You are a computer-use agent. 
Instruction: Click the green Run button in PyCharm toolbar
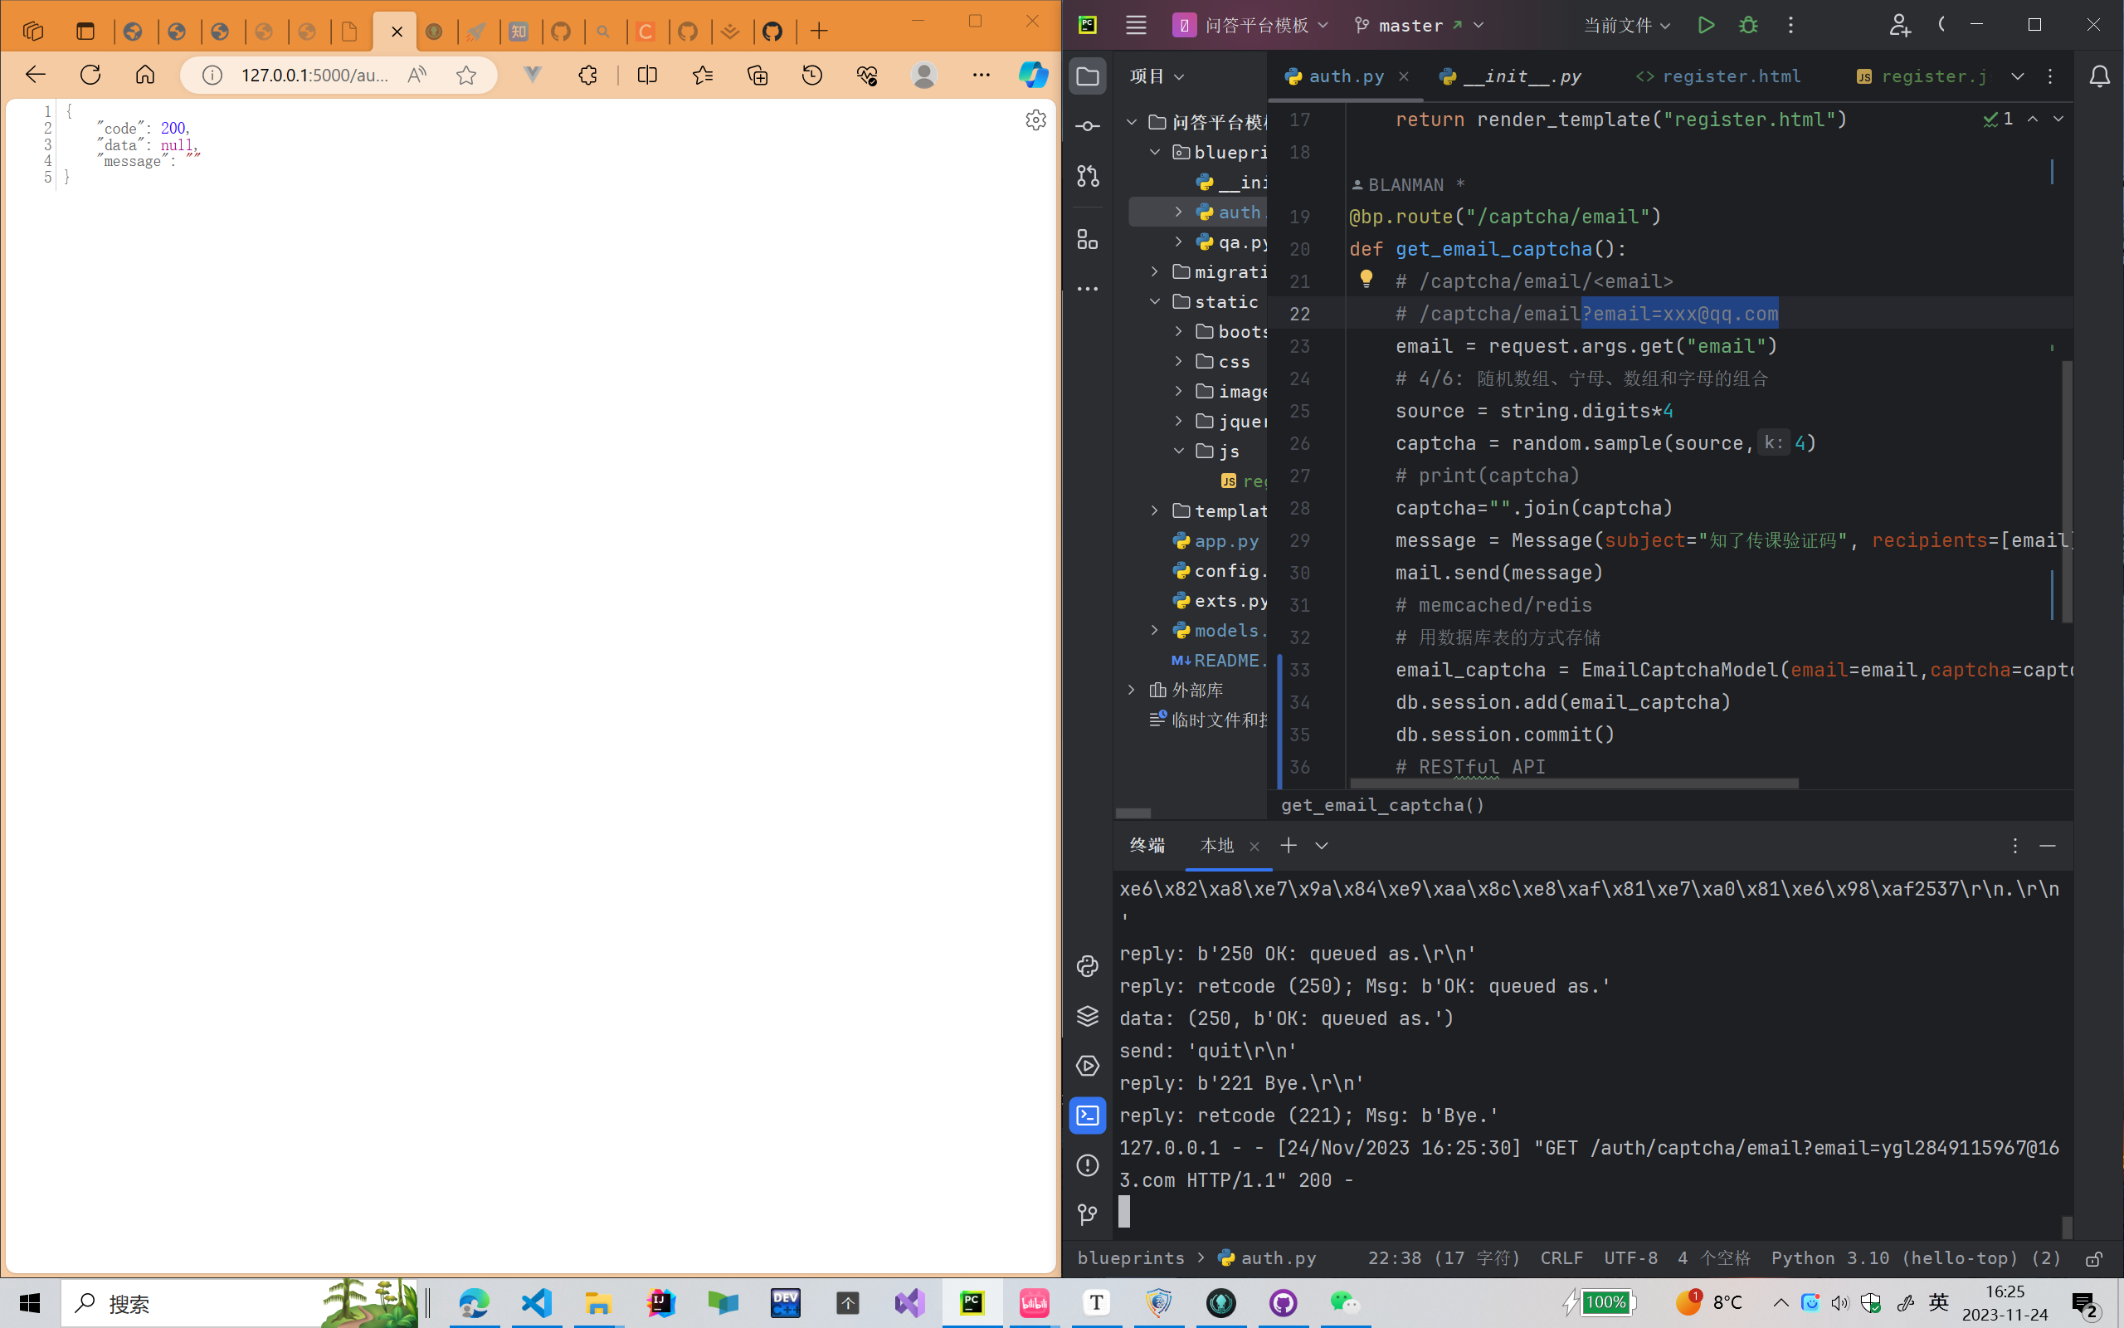(x=1705, y=26)
